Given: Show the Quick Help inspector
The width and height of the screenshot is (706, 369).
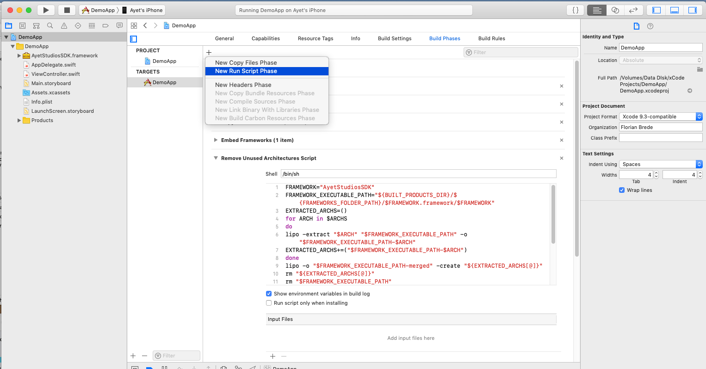Looking at the screenshot, I should pos(650,26).
